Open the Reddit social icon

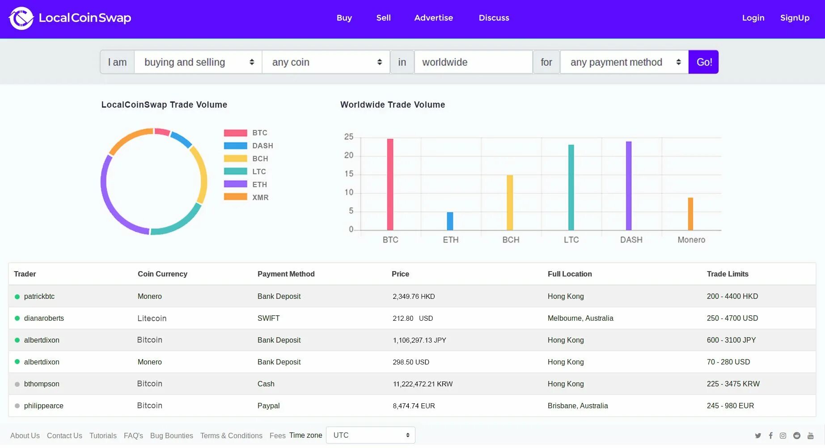coord(796,435)
